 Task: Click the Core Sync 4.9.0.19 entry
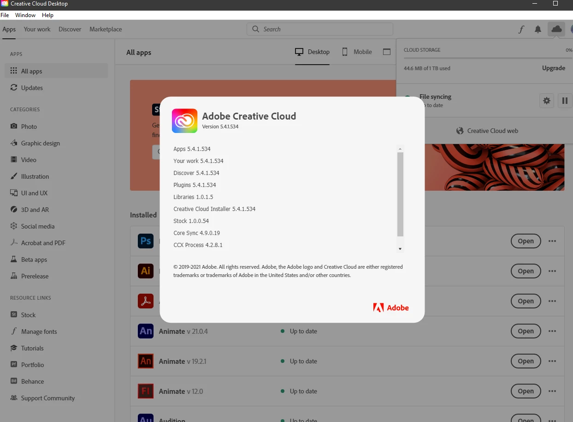pos(196,233)
